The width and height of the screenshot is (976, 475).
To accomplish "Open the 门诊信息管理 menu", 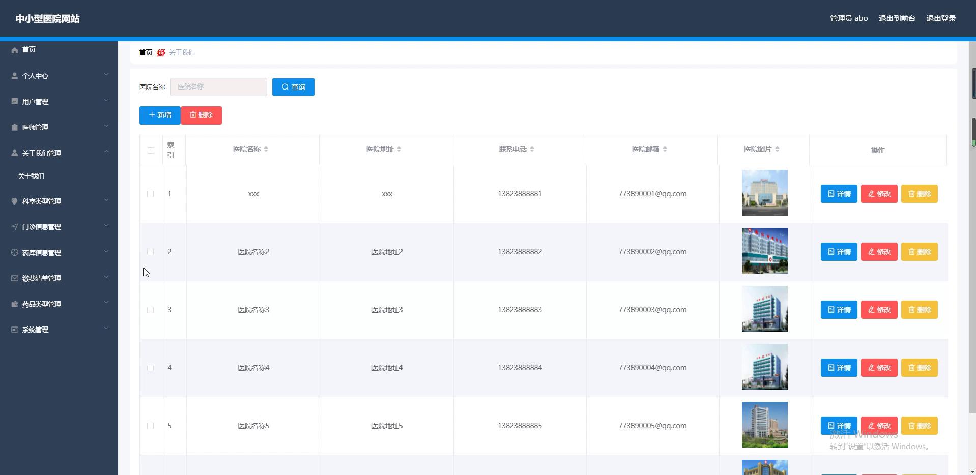I will tap(42, 227).
